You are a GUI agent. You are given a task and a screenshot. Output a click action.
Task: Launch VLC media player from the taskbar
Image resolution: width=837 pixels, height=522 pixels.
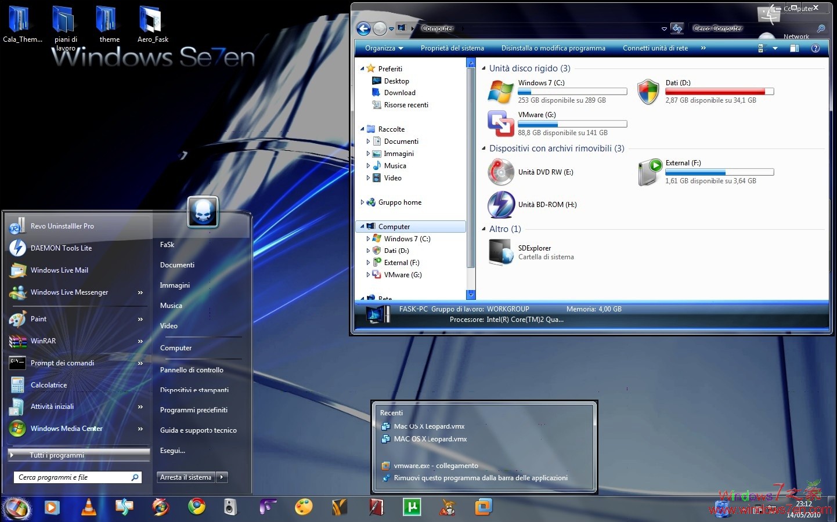(x=89, y=507)
